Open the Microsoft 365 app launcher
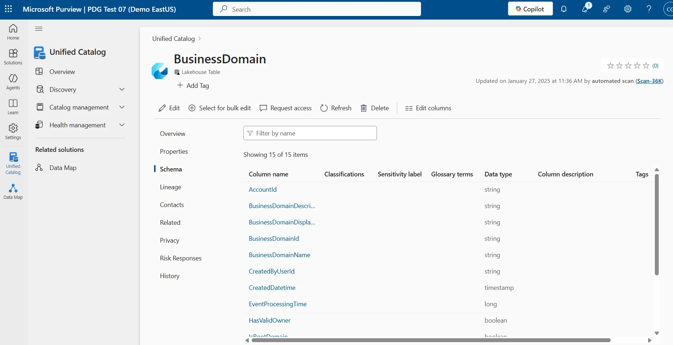The width and height of the screenshot is (673, 345). [8, 9]
